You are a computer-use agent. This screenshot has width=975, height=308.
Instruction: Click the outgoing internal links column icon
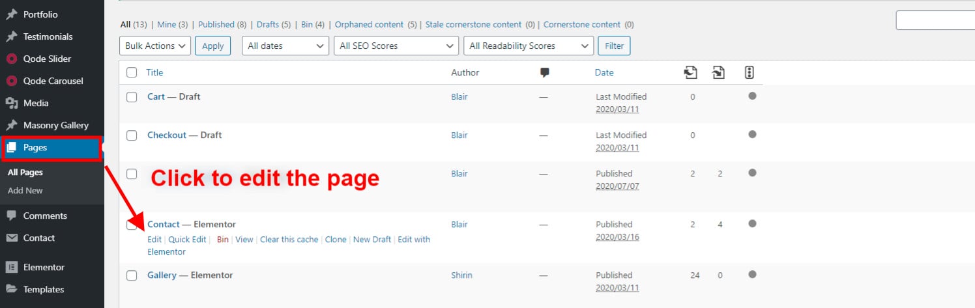tap(691, 72)
